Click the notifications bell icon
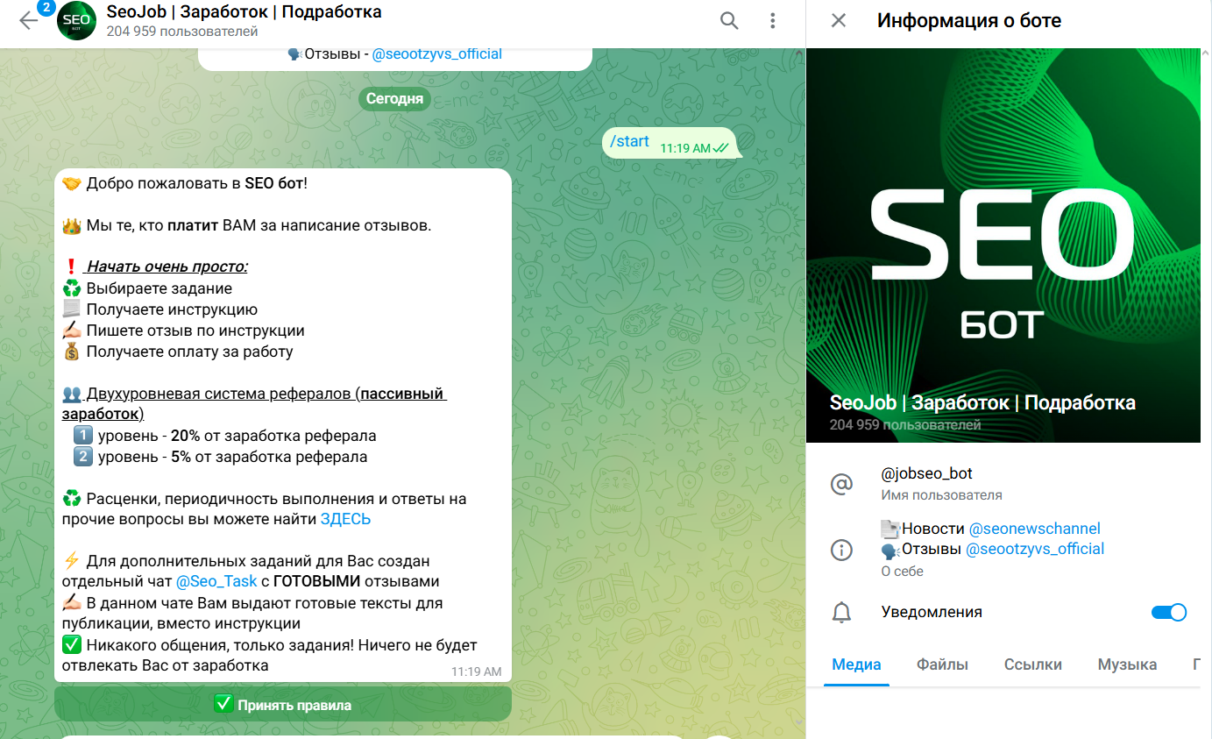Image resolution: width=1212 pixels, height=739 pixels. 841,612
